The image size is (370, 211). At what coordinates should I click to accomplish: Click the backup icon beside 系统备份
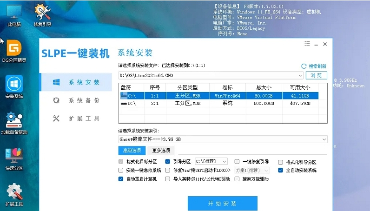click(x=56, y=100)
